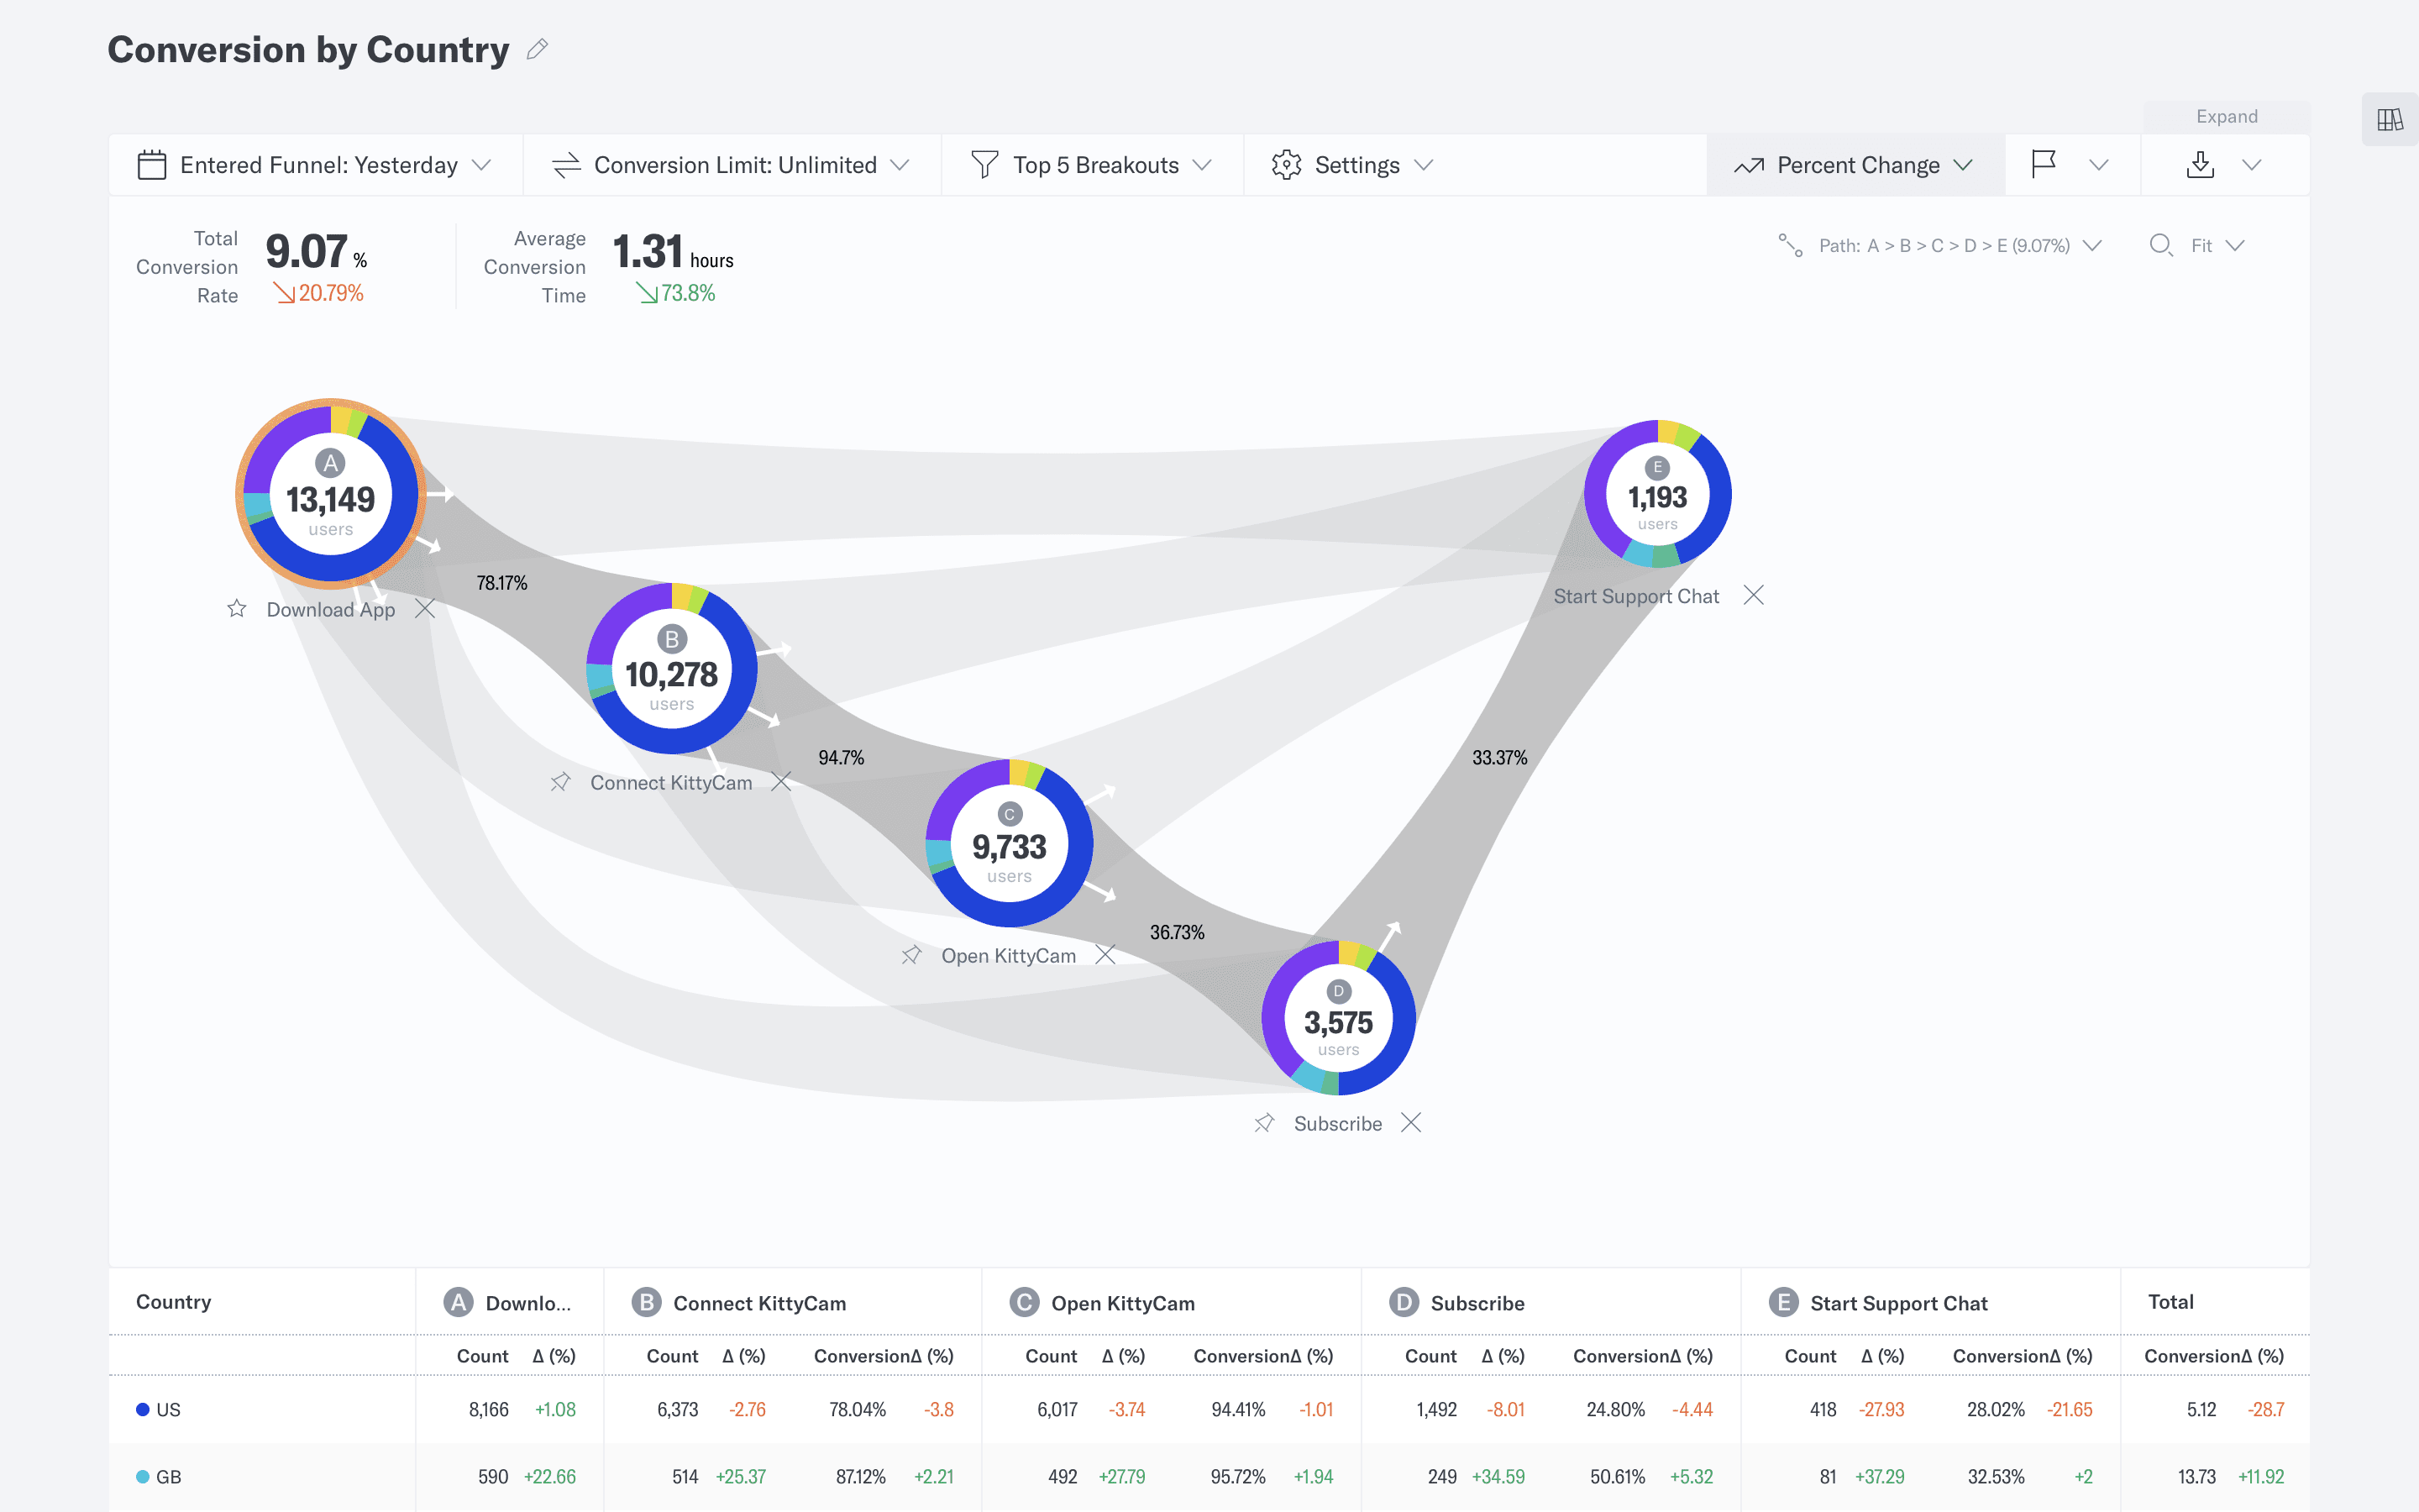Toggle the pin next to Connect KittyCam

tap(561, 783)
